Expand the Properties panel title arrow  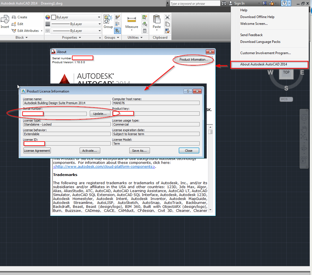80,38
